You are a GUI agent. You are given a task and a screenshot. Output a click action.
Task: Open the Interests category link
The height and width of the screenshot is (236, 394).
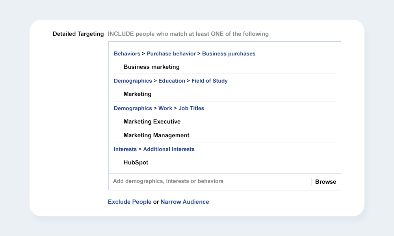[x=125, y=149]
